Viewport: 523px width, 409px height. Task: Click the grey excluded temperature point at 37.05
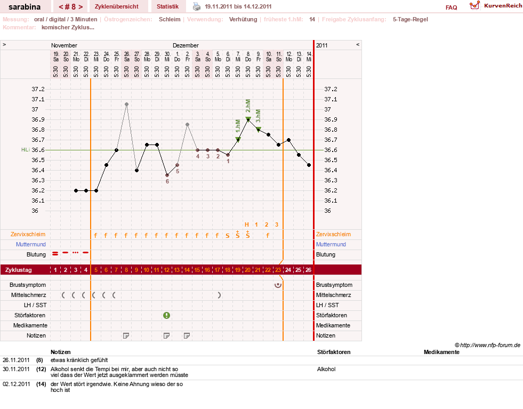[x=126, y=104]
